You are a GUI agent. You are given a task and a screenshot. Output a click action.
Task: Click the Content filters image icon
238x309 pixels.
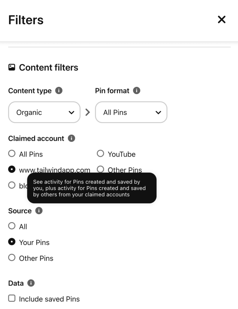12,67
